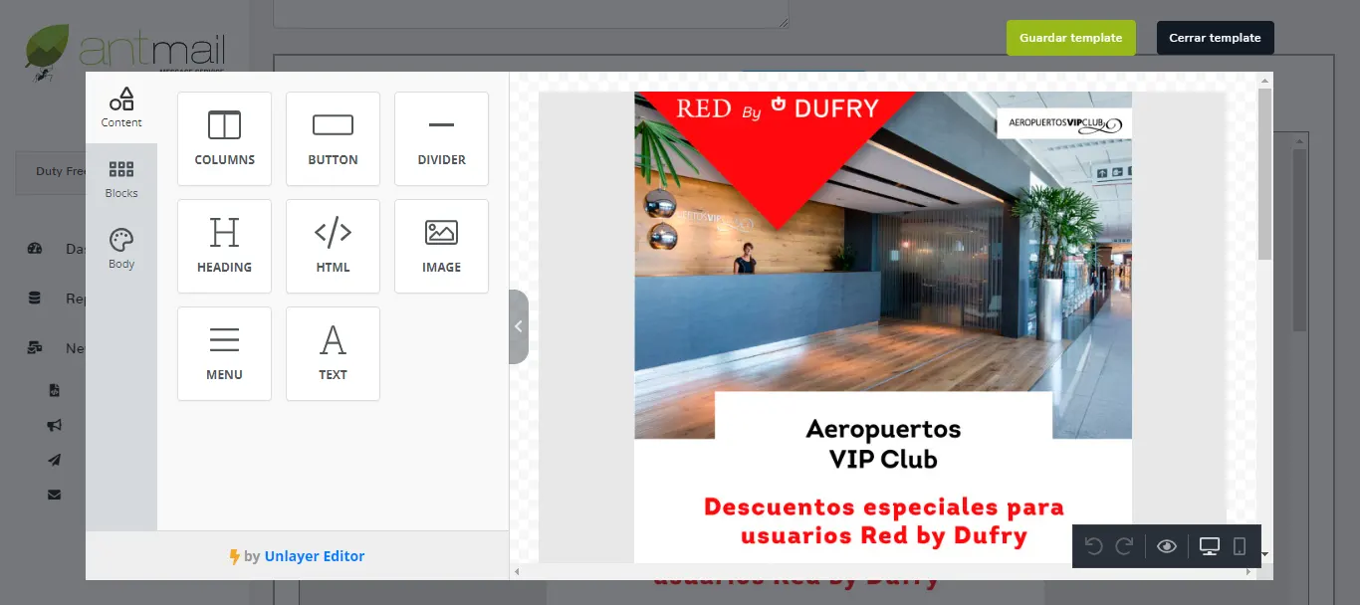
Task: Click the canvas scroll down arrow
Action: click(1265, 554)
